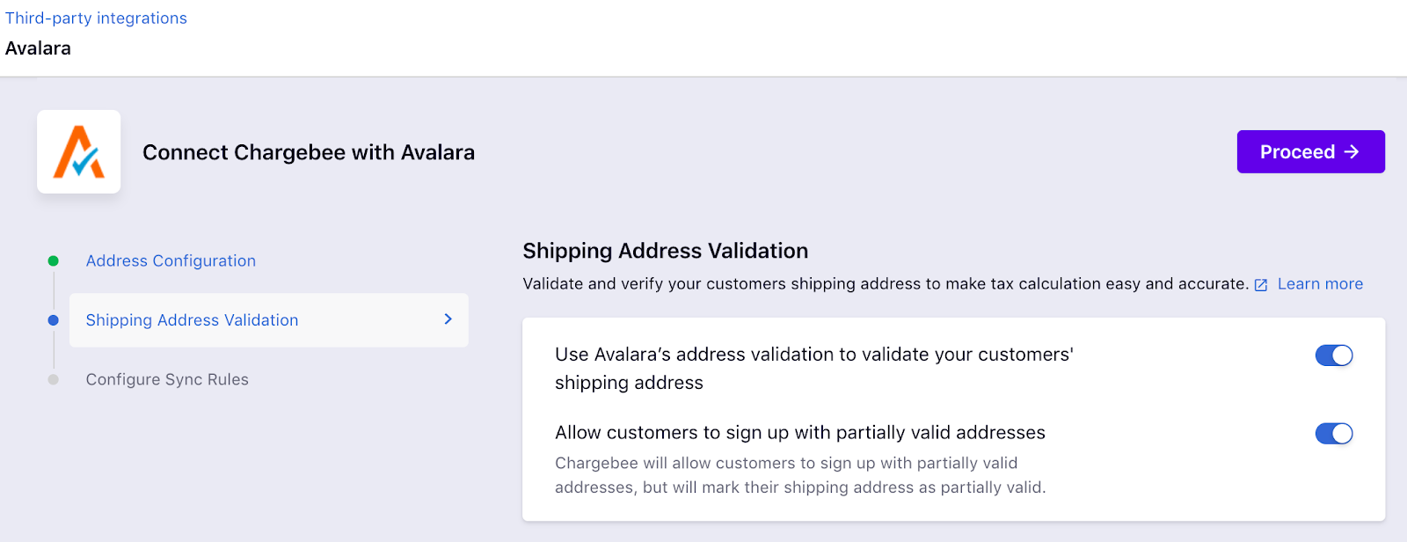Click the Use Avalara's address validation label
The height and width of the screenshot is (542, 1407).
814,369
